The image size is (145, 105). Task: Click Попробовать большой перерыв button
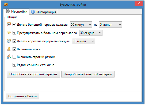pos(88,74)
